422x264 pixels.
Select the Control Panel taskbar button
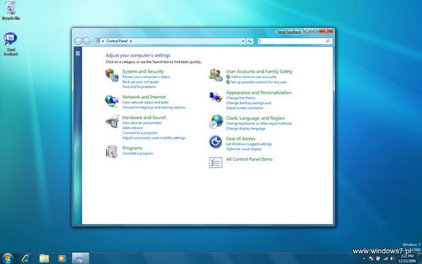pos(80,259)
